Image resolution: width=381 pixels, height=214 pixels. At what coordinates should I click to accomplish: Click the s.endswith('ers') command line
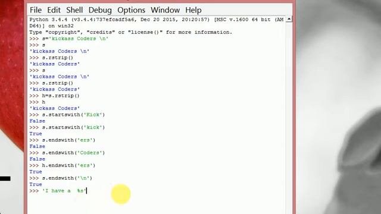coord(63,140)
